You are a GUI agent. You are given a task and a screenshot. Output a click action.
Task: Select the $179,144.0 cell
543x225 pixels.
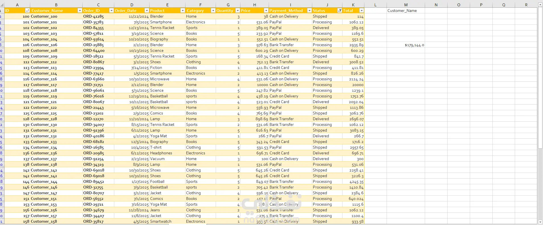406,45
